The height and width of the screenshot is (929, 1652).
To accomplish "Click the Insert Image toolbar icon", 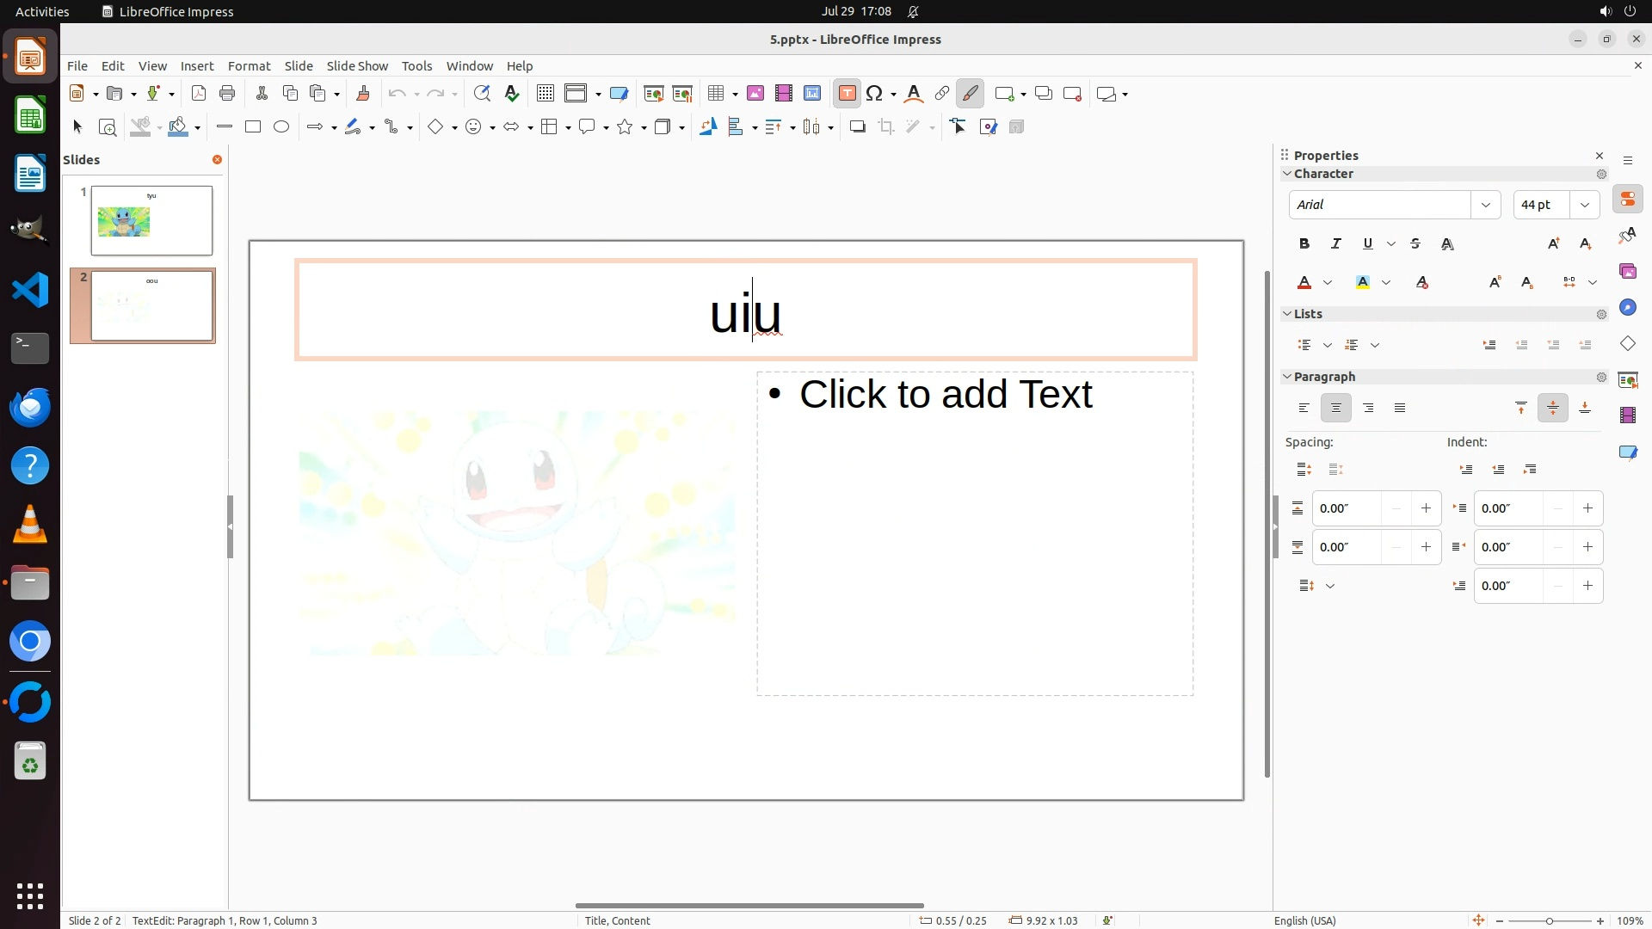I will (x=755, y=94).
